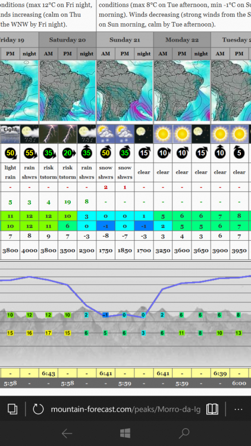Click the blue -1 freezing level marker
The height and width of the screenshot is (446, 251).
(x=105, y=315)
